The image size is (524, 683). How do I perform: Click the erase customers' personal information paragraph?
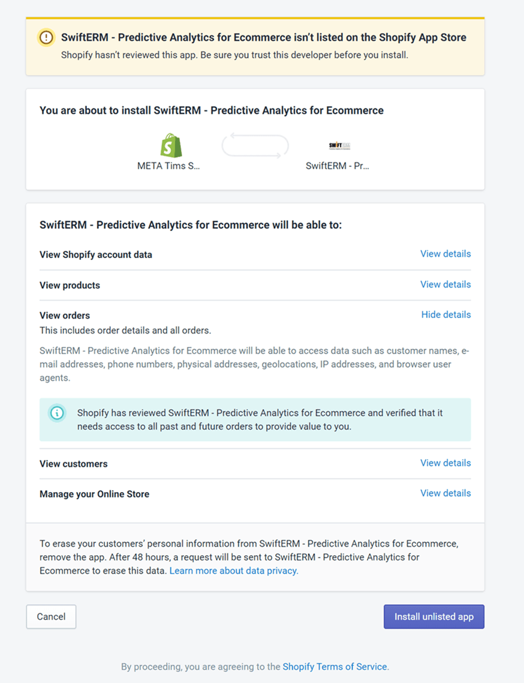[x=249, y=557]
